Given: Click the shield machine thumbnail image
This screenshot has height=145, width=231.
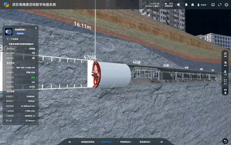Looking at the screenshot, I should (x=9, y=31).
